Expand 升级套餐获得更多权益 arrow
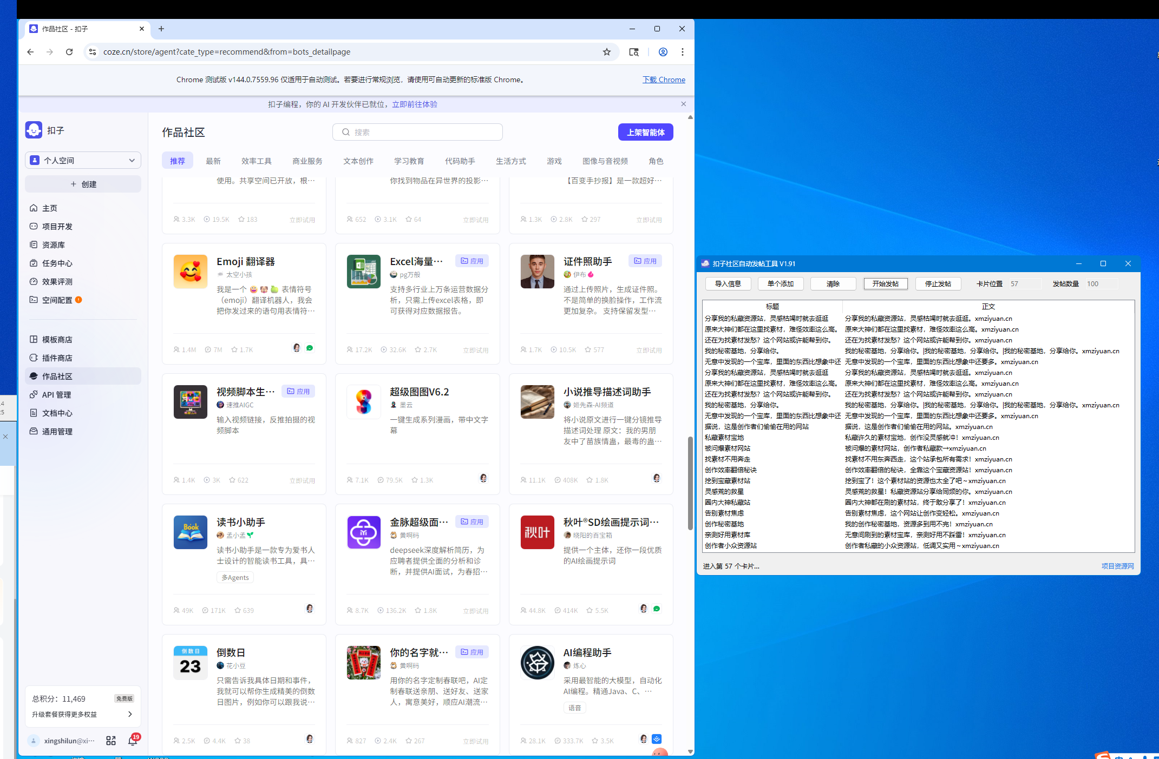Screen dimensions: 1159x759 tap(130, 714)
